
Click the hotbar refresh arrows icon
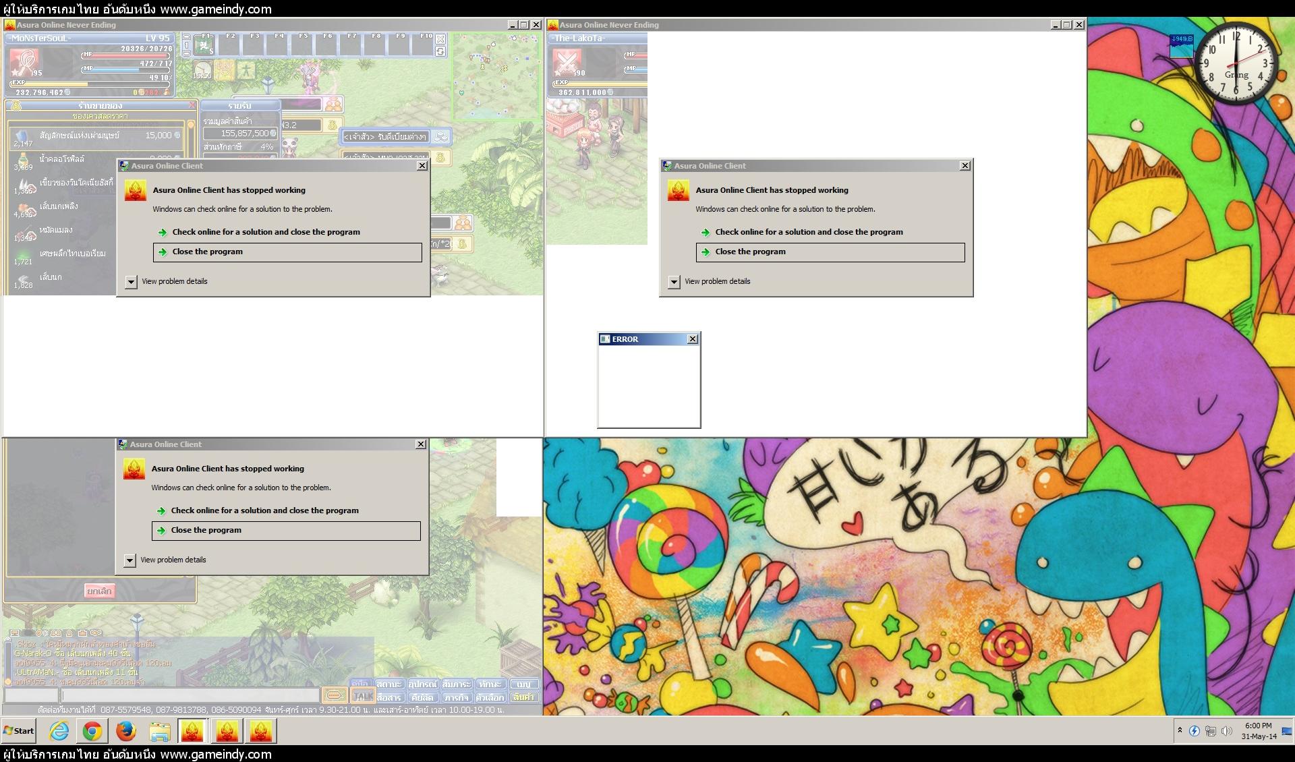pyautogui.click(x=440, y=52)
